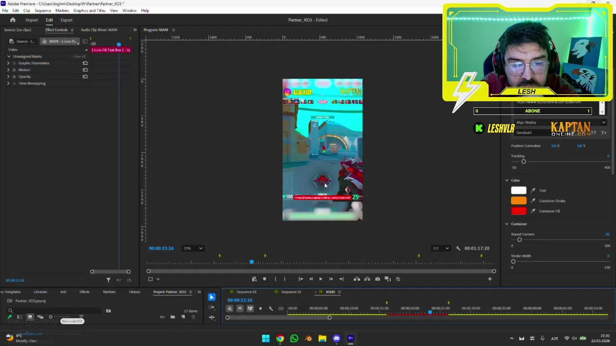Export frame with camera icon
The height and width of the screenshot is (346, 616).
click(377, 279)
